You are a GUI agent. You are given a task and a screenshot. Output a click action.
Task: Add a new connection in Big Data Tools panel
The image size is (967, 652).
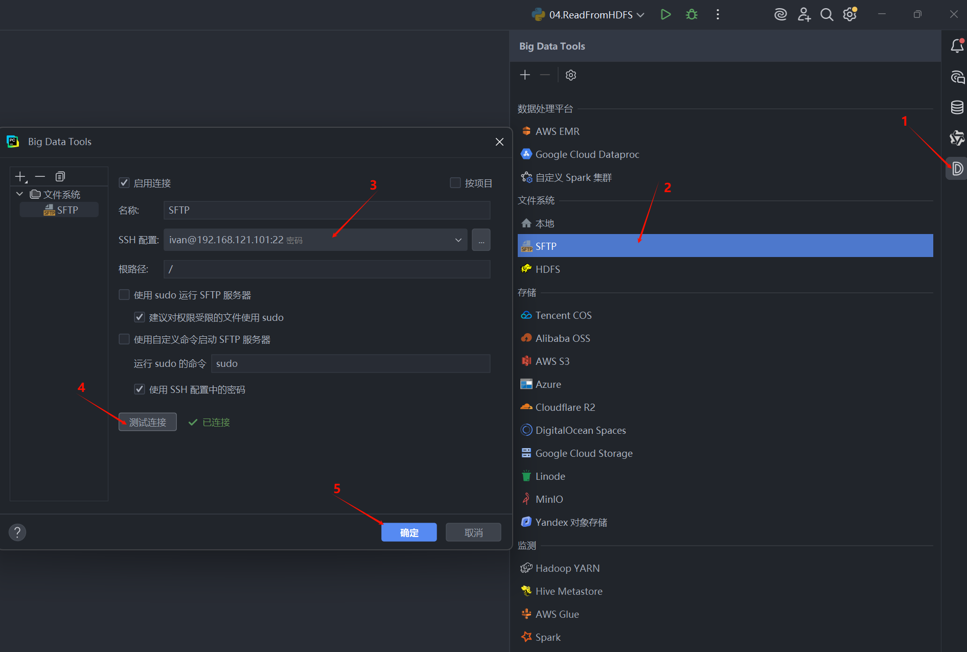tap(525, 75)
